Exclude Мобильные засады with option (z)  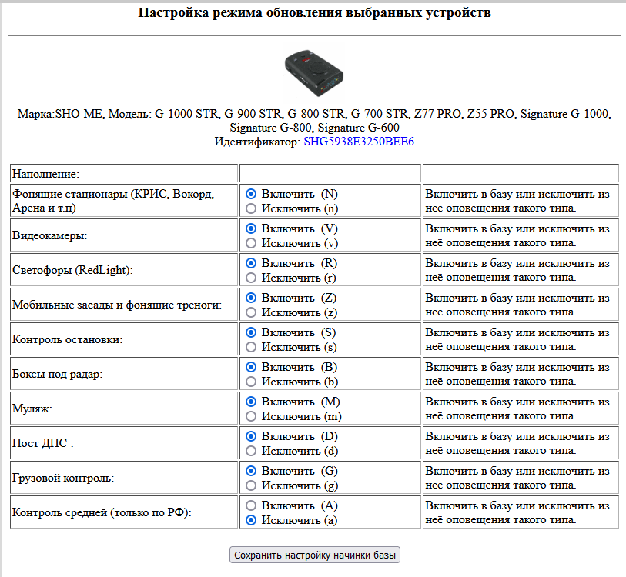pos(251,312)
